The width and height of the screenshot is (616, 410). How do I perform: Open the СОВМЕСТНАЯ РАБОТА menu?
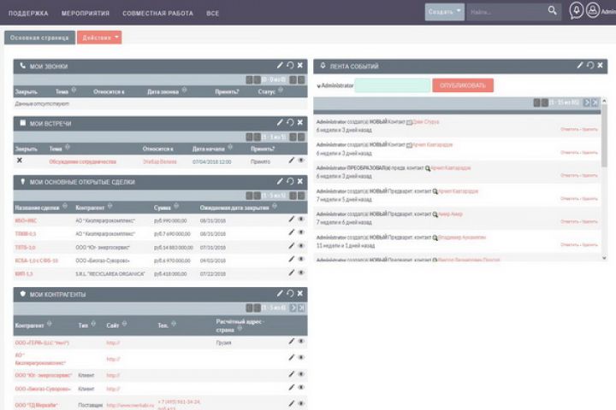coord(158,13)
